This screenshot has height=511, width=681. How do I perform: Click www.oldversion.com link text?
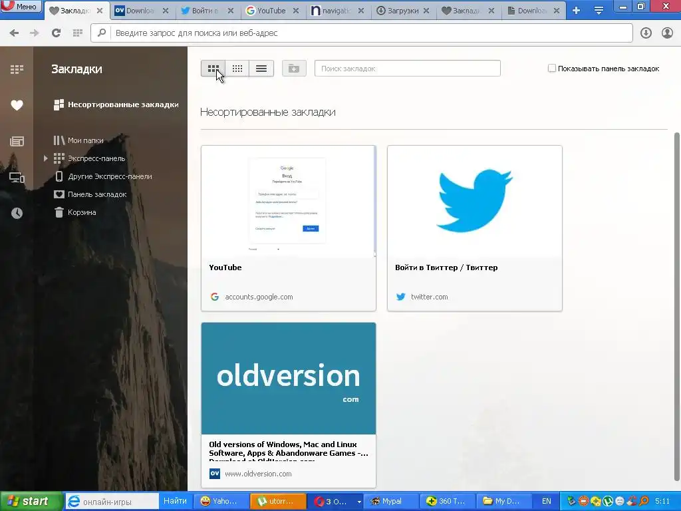(258, 474)
